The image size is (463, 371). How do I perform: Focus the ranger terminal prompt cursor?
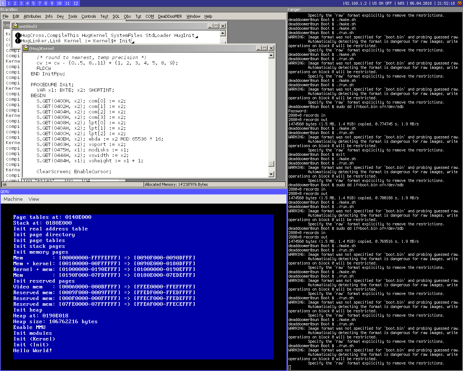click(x=290, y=367)
